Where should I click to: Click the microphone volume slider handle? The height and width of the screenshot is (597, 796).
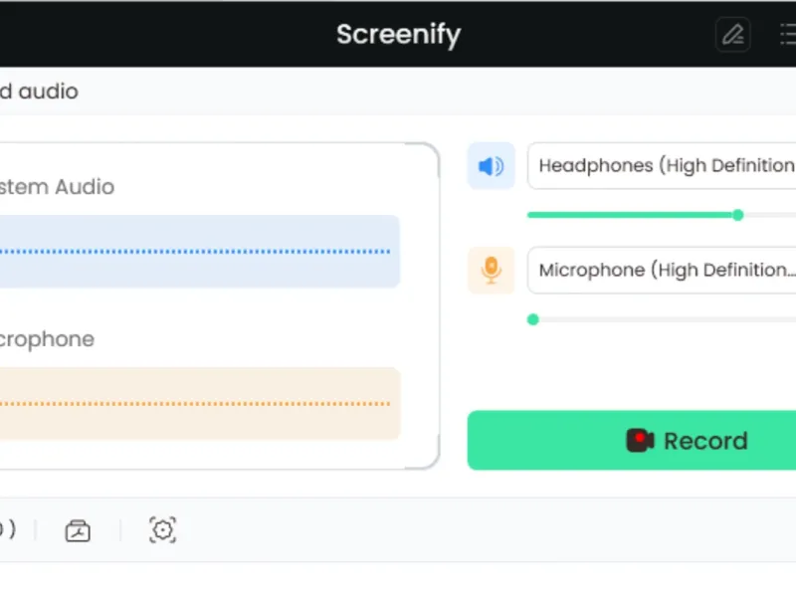coord(533,319)
